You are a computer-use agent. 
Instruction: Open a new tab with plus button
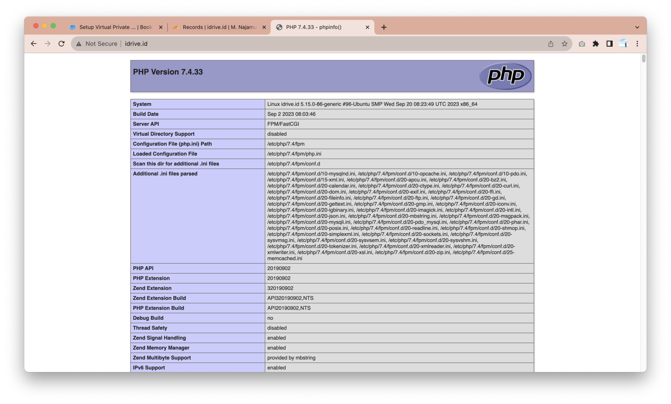[384, 27]
